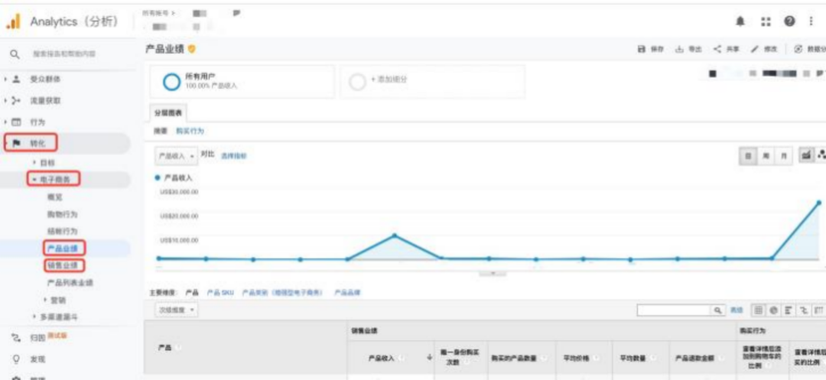826x380 pixels.
Task: Open the three-dot more options menu
Action: [811, 21]
